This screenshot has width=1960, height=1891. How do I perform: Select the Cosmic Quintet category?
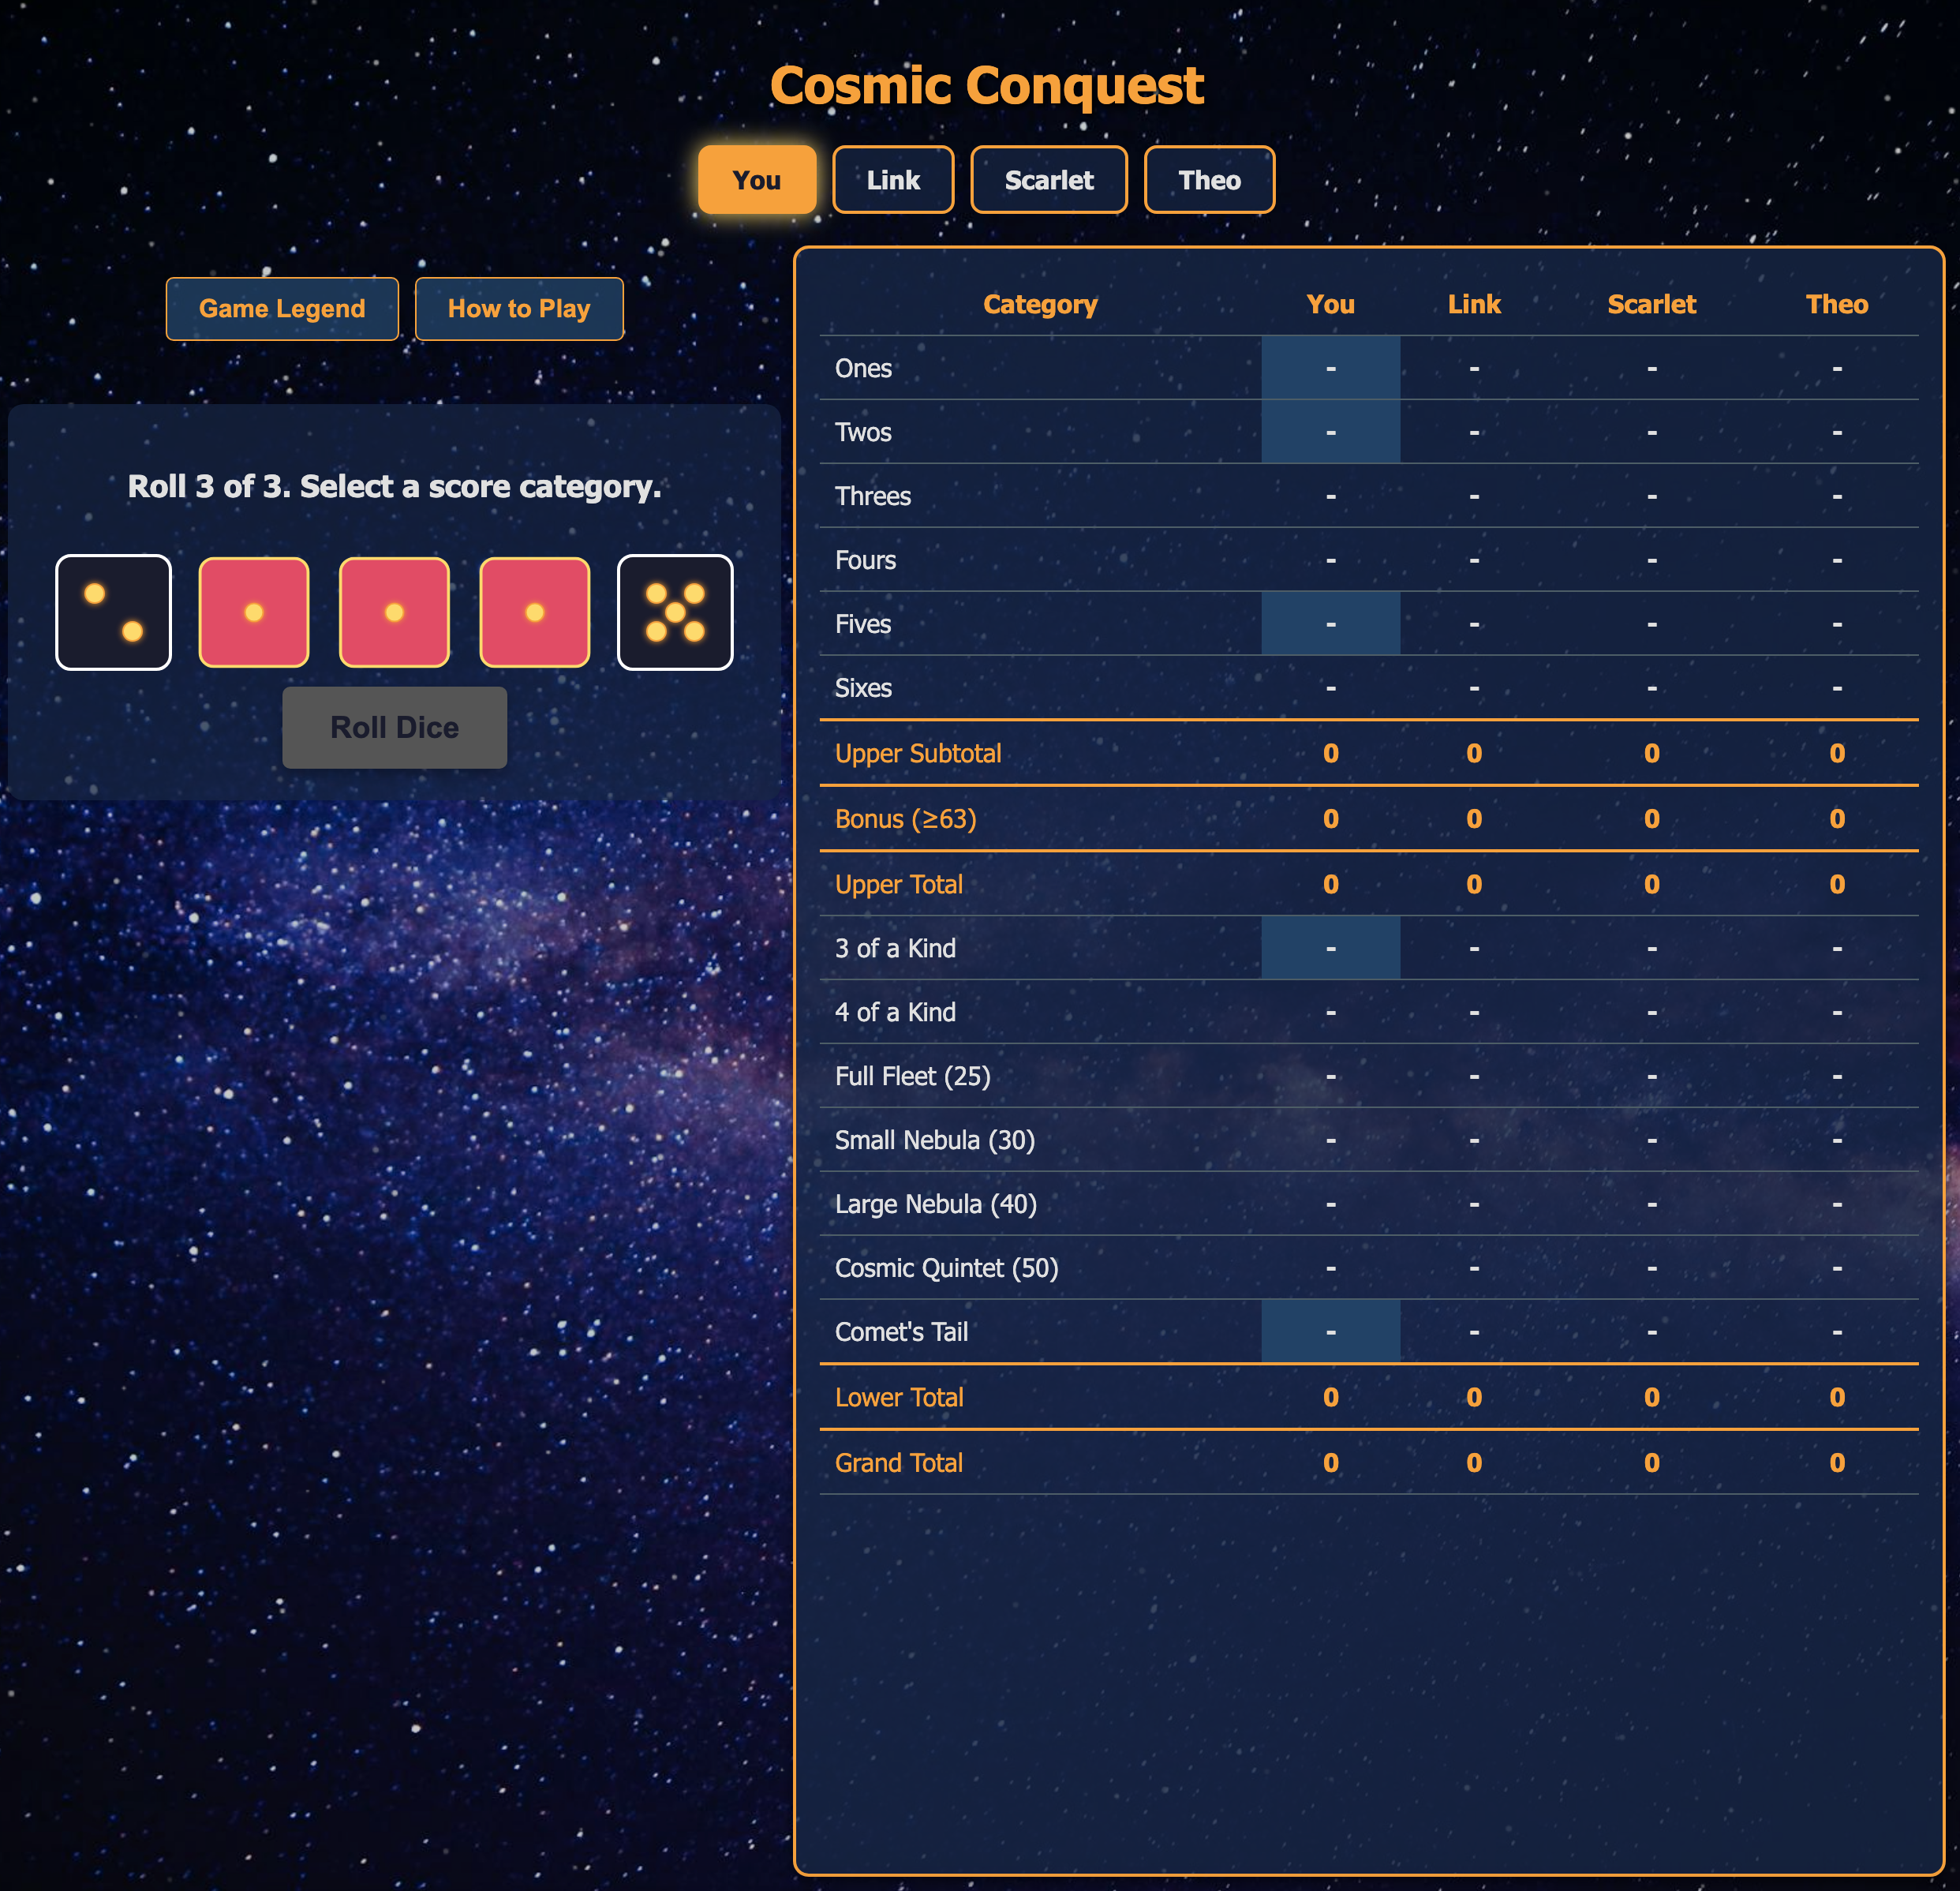pyautogui.click(x=1331, y=1268)
